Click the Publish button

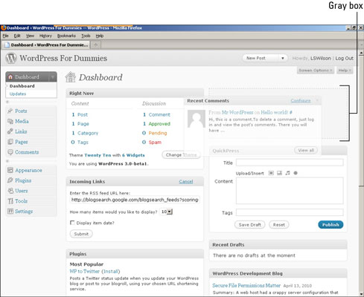click(331, 225)
